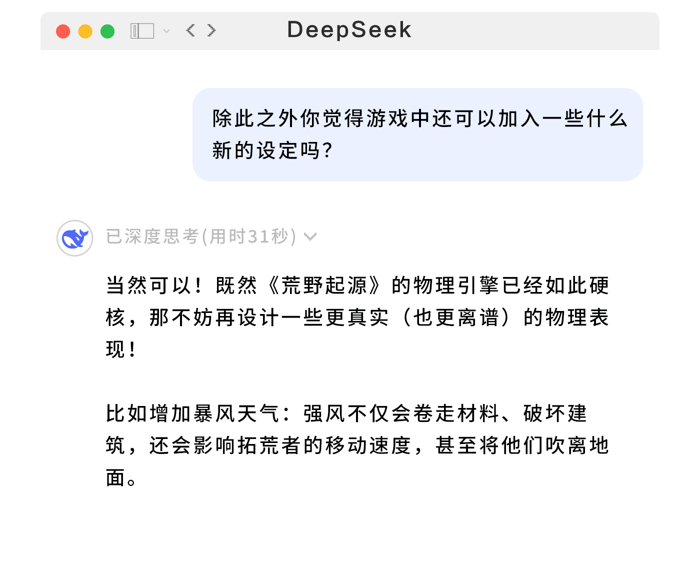Screen dimensions: 700x561
Task: Close the window with the red button
Action: (63, 31)
